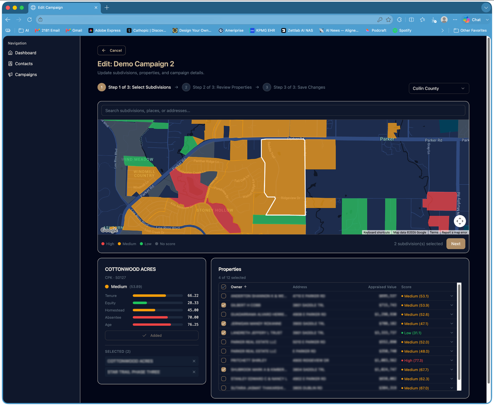Screen dimensions: 494x406
Task: Open the Collin County dropdown
Action: [439, 88]
